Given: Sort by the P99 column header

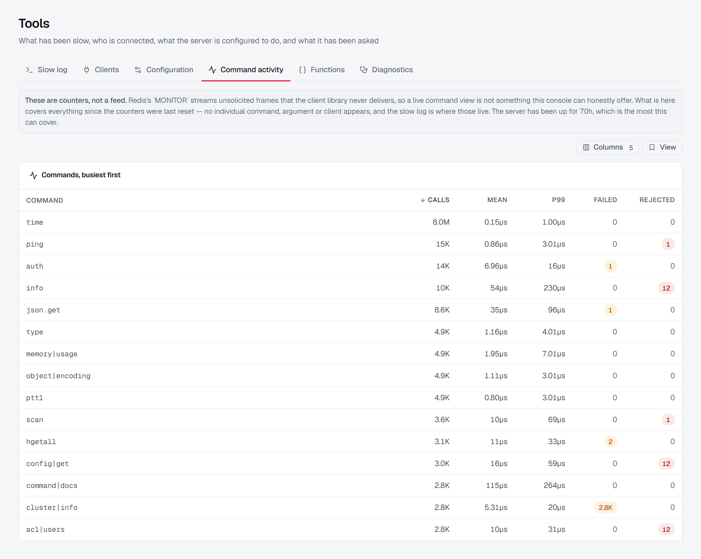Looking at the screenshot, I should point(558,200).
